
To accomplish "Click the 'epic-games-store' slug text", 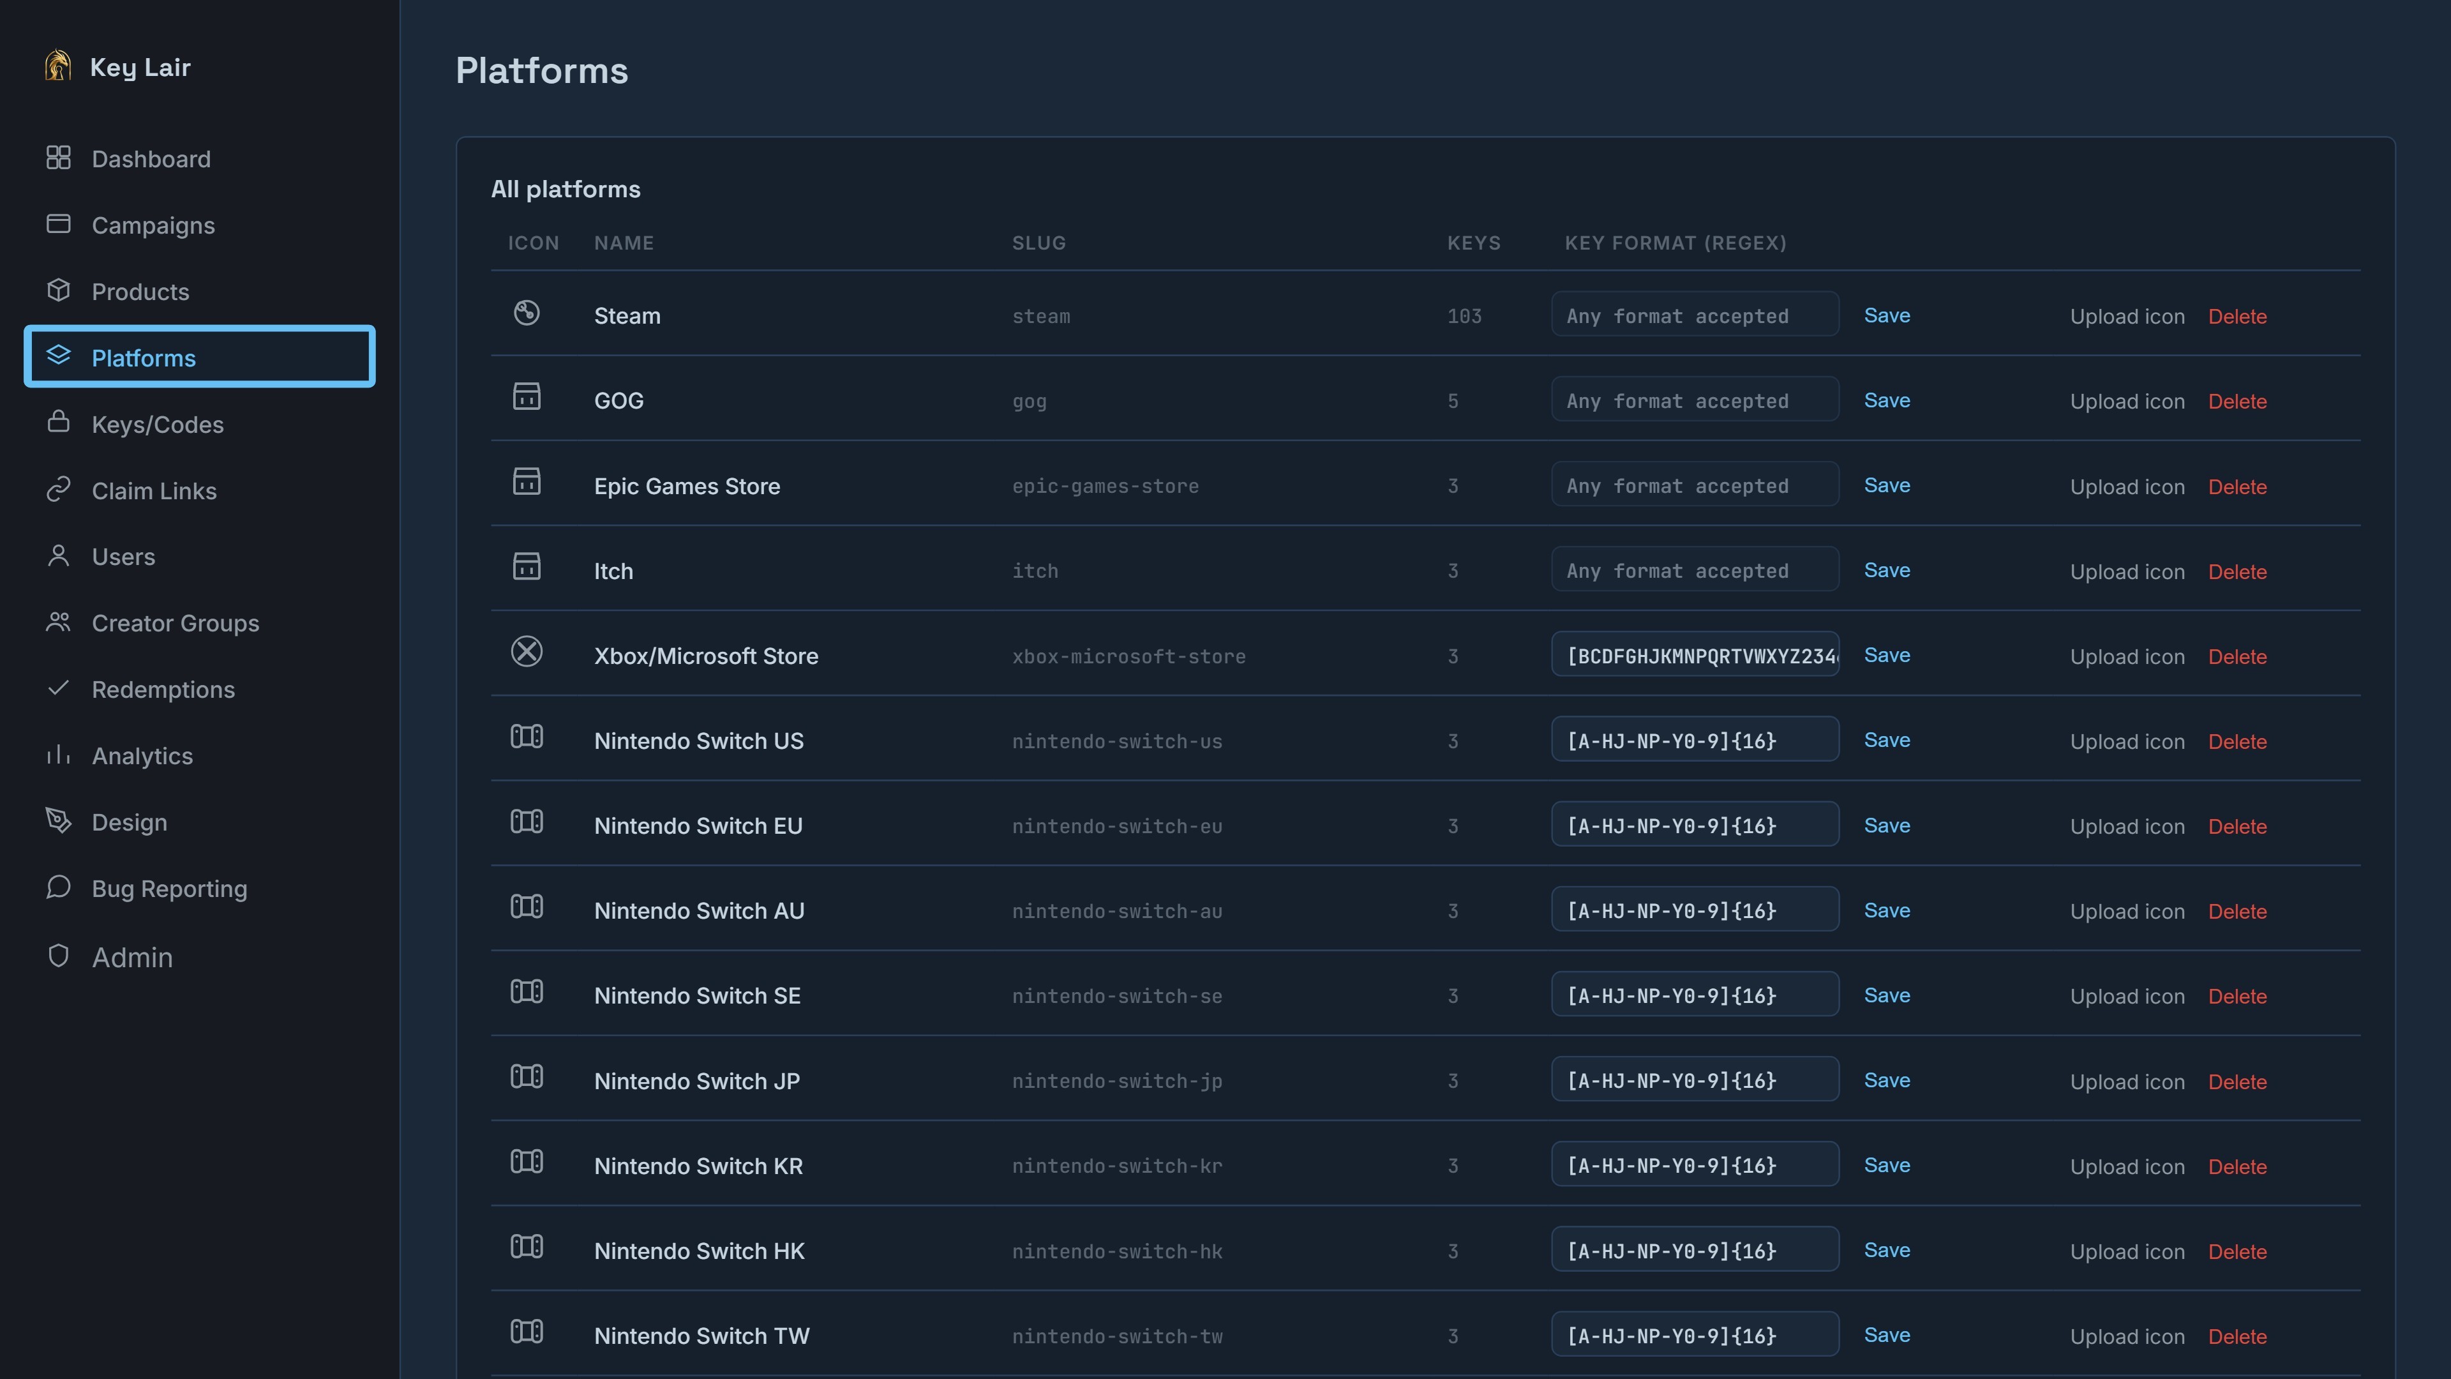I will (x=1105, y=486).
